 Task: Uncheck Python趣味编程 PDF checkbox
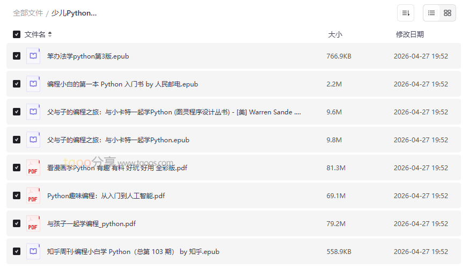coord(17,195)
